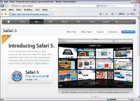Click the Internet zone globe in status bar

click(108, 100)
